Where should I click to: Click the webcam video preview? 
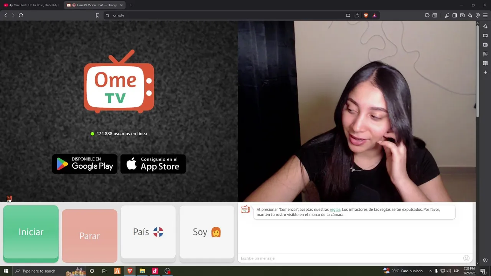(357, 111)
